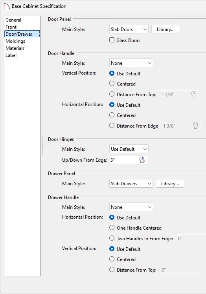Select Two Handles In From Edge

(x=112, y=238)
